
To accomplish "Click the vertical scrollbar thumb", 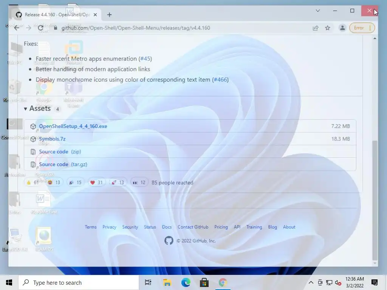I will pyautogui.click(x=375, y=200).
